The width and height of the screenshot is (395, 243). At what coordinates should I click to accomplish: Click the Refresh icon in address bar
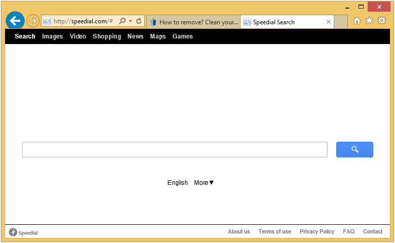tap(139, 21)
